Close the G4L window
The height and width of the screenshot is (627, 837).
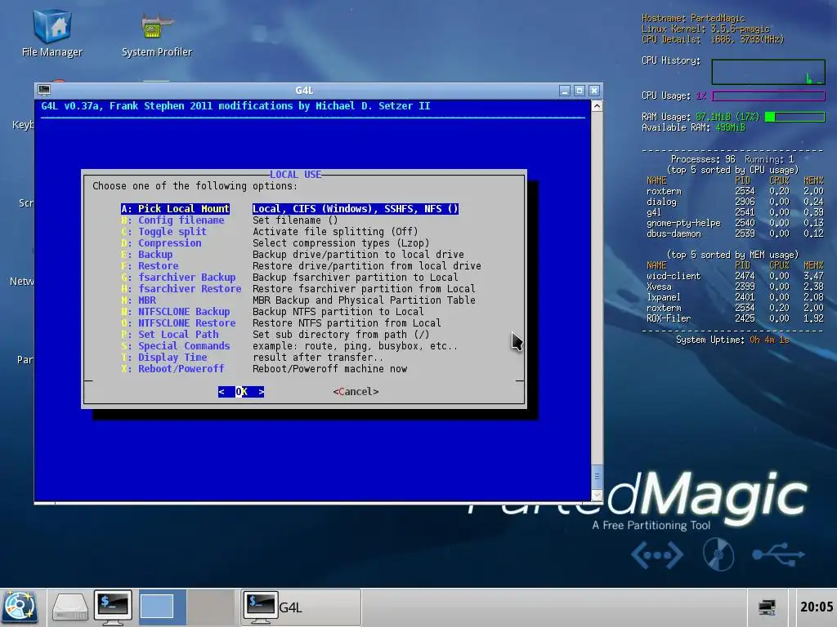click(594, 91)
